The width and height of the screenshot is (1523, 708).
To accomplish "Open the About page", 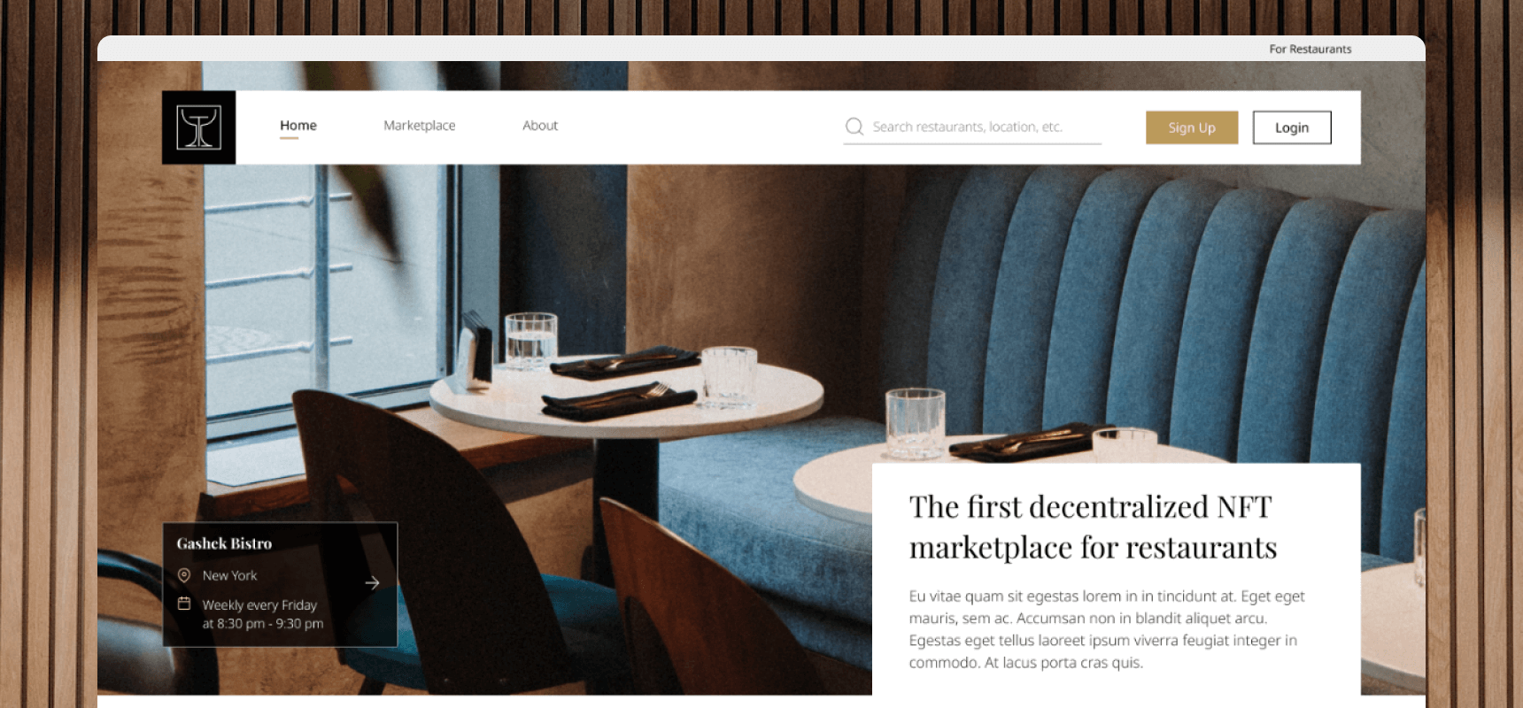I will pos(540,126).
